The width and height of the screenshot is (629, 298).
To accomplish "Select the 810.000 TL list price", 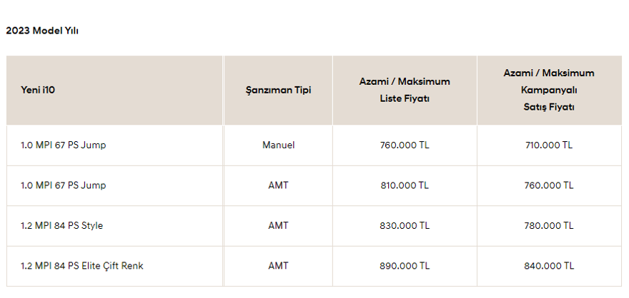I will pos(405,185).
